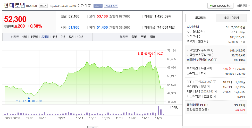Click the change rate +0.38%
The height and width of the screenshot is (128, 252).
coord(35,26)
